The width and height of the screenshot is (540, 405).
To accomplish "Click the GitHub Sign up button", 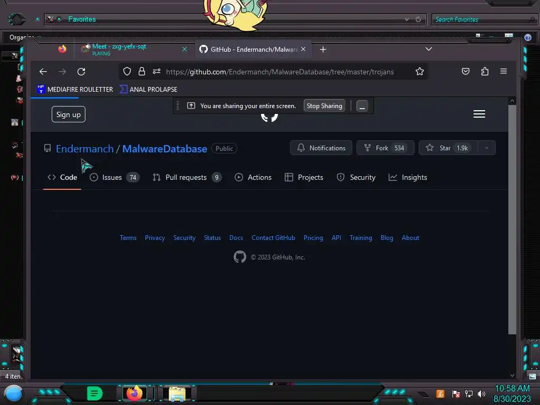I will 68,114.
